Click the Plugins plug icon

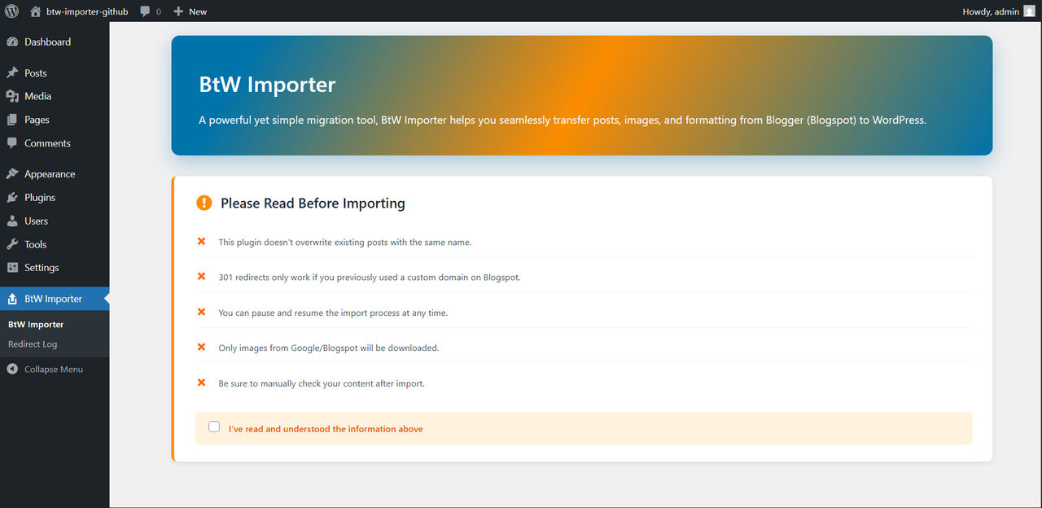click(12, 197)
